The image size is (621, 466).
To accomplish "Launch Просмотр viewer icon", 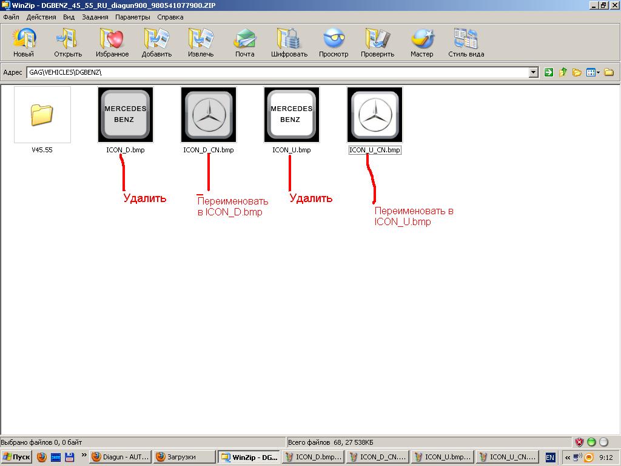I will (x=334, y=43).
